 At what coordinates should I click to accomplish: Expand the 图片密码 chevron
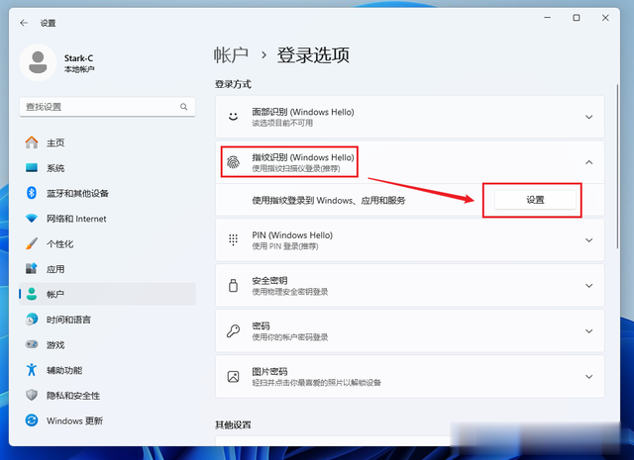[x=589, y=377]
